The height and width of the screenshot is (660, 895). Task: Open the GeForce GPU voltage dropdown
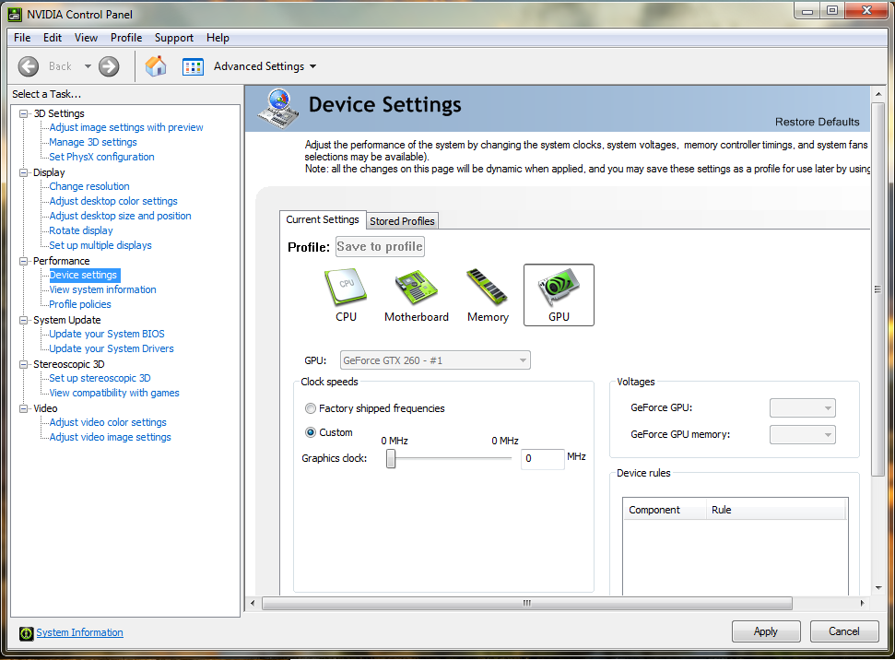click(x=803, y=407)
